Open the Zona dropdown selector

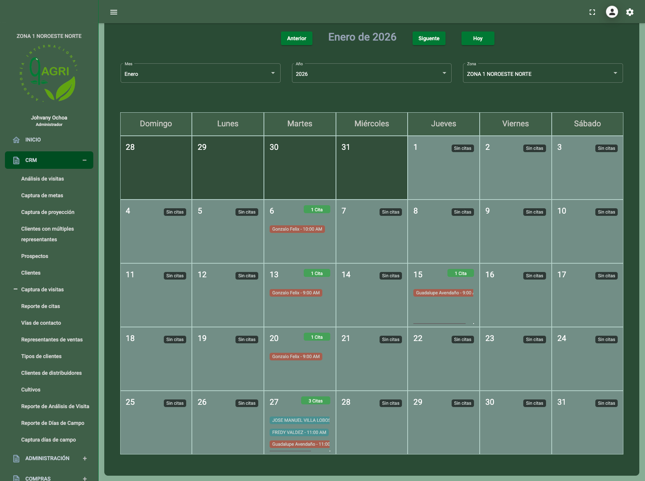[542, 74]
